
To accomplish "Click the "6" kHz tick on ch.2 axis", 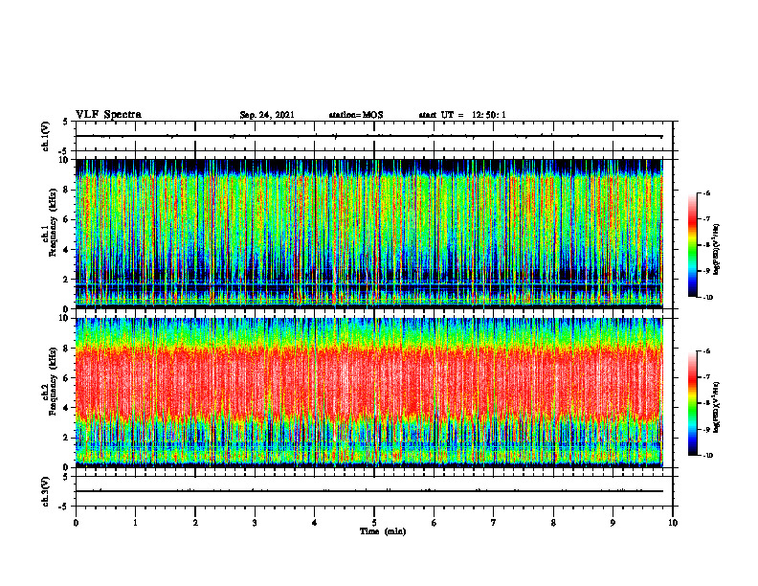I will point(67,378).
